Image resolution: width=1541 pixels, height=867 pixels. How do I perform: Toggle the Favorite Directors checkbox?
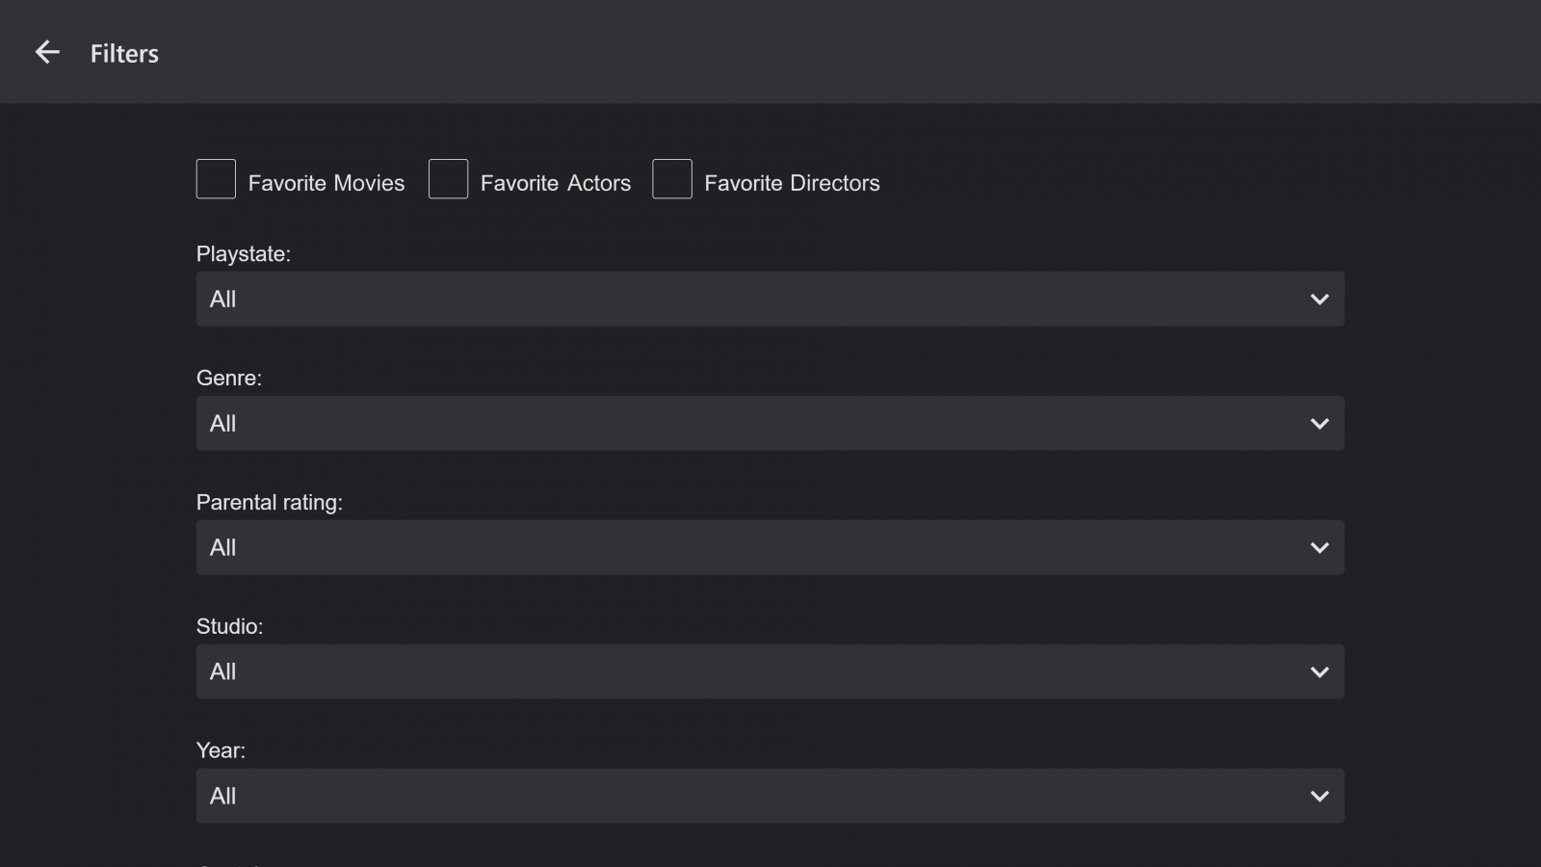(x=672, y=179)
